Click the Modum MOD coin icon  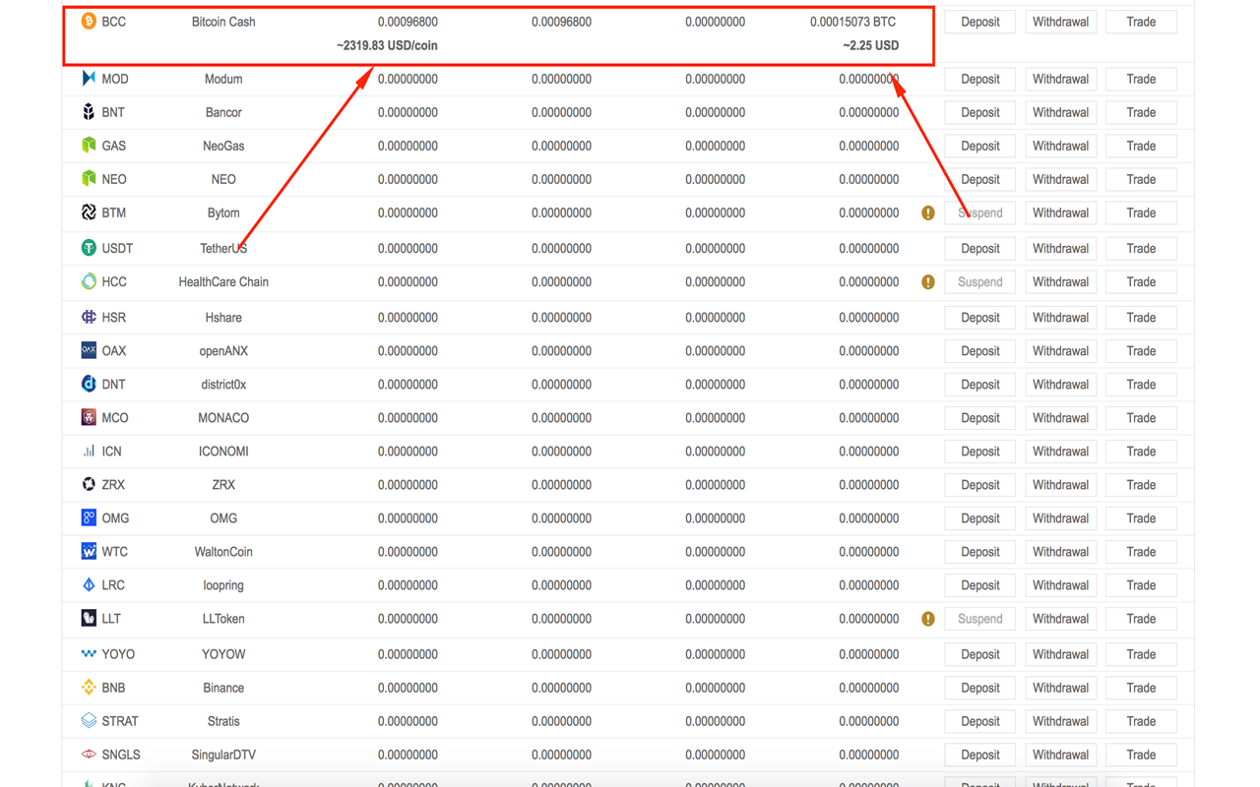pos(89,78)
